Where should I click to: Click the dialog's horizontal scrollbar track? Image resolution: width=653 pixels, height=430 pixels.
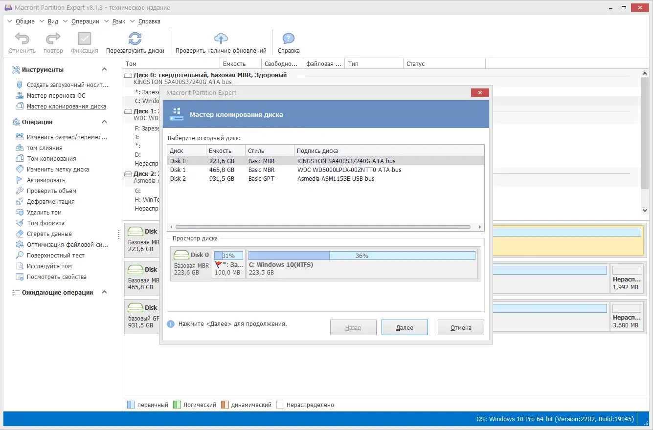(323, 227)
